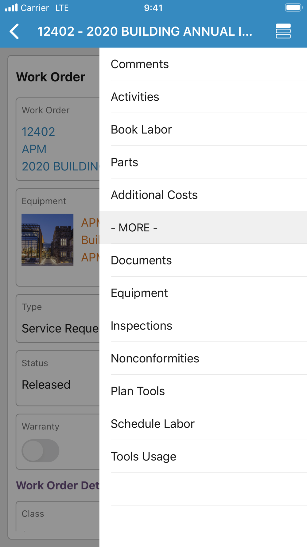Open Book Labor screen
The image size is (307, 547).
pyautogui.click(x=203, y=130)
